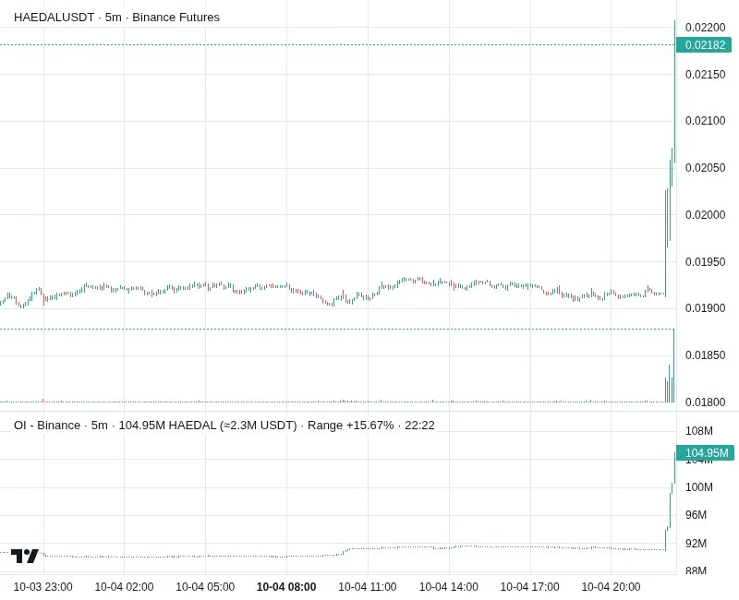Click the 0.02050 price axis label
This screenshot has height=600, width=739.
tap(705, 168)
